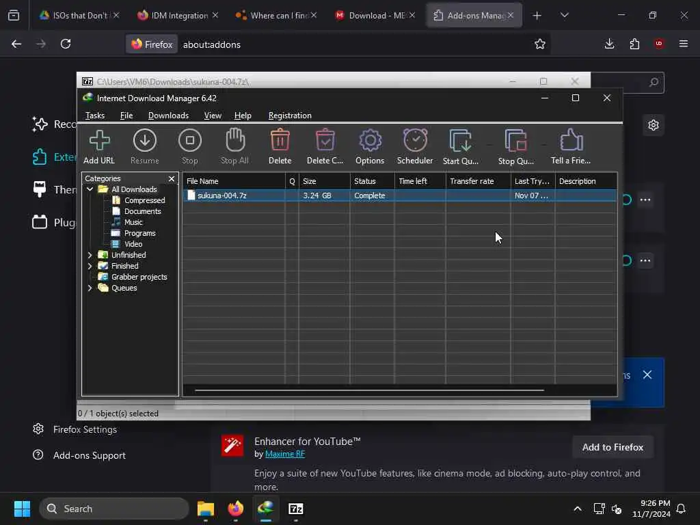Bookmark this page star icon
This screenshot has width=700, height=525.
540,44
